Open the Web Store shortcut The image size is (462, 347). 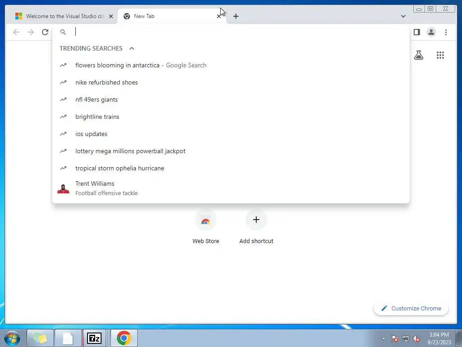tap(206, 228)
